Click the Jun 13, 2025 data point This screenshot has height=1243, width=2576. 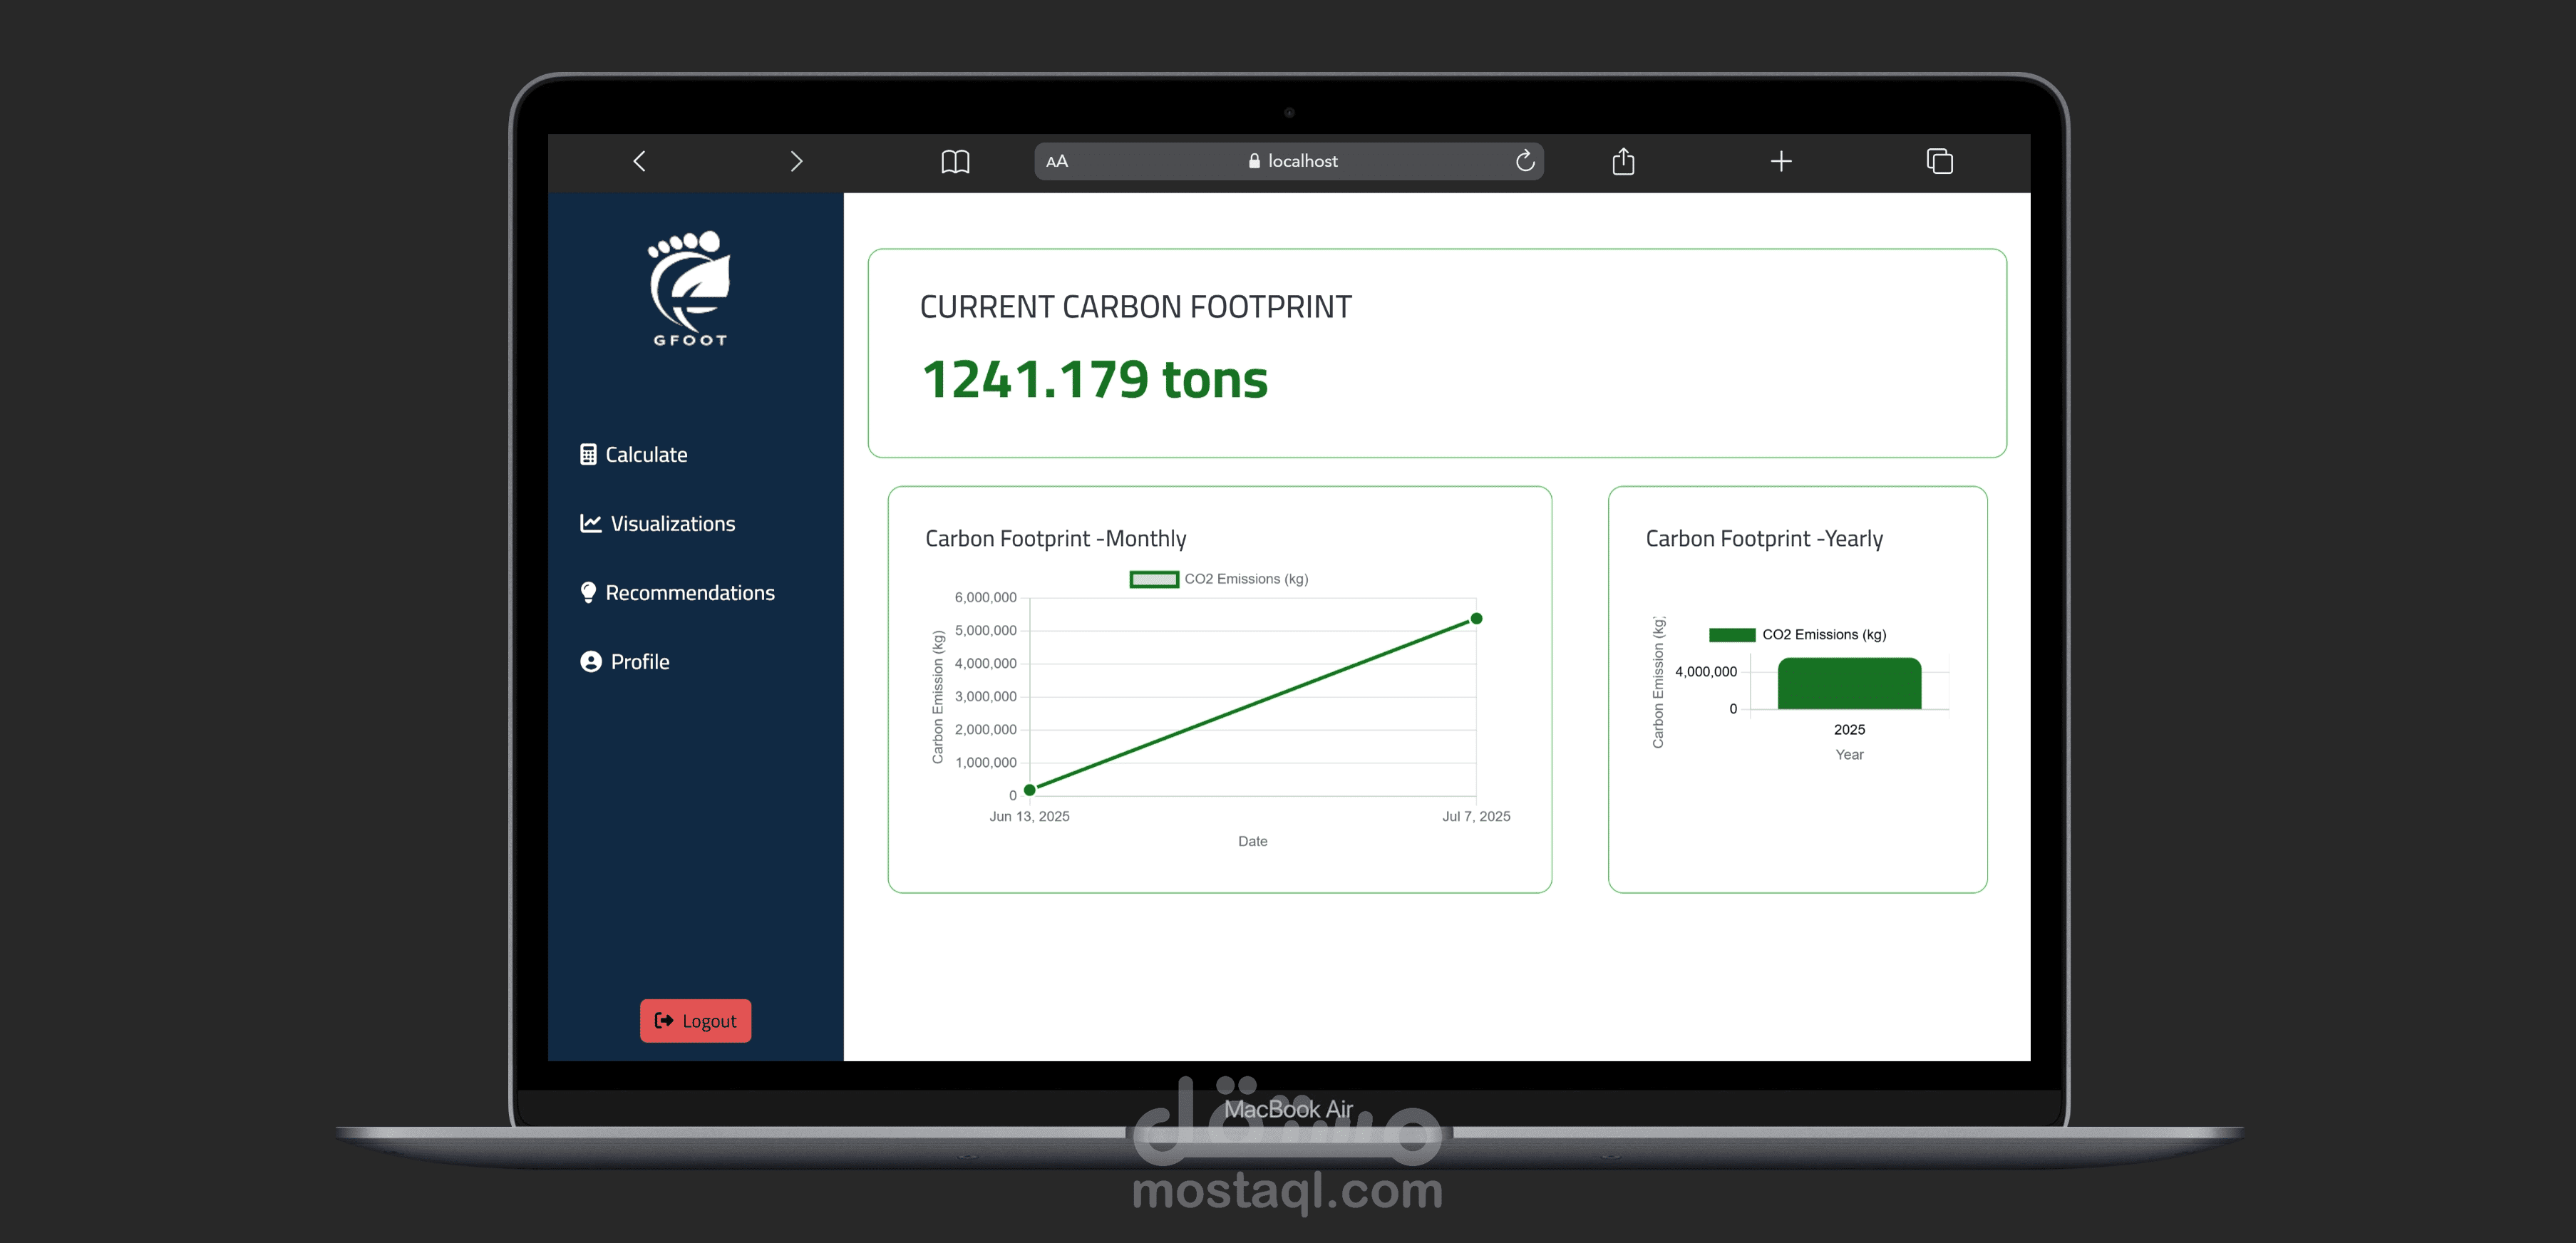pyautogui.click(x=1030, y=790)
